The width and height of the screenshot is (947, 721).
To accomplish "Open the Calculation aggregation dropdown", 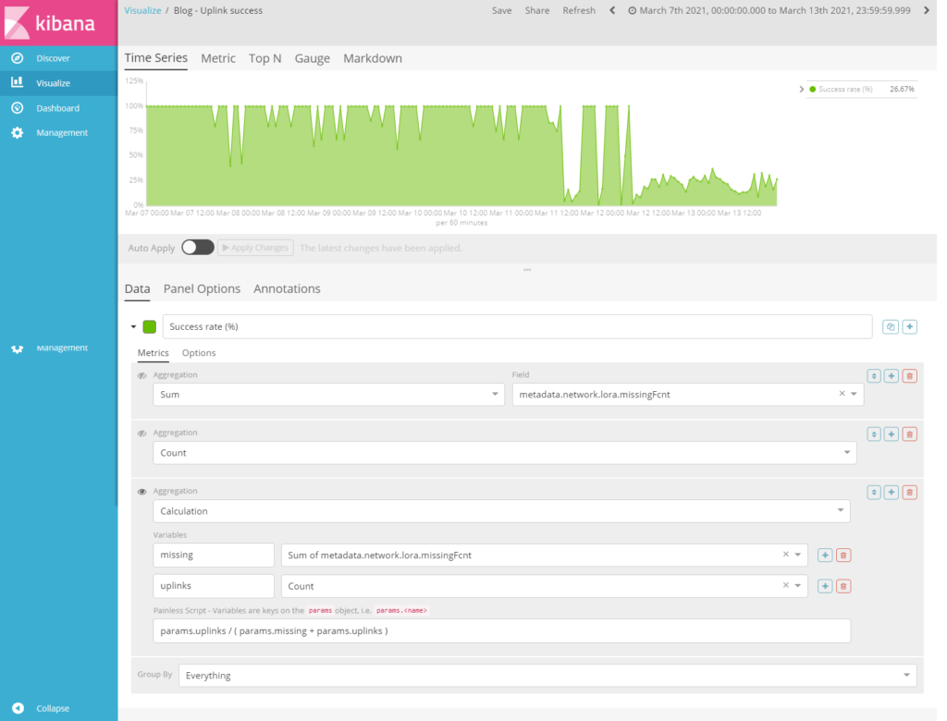I will pos(501,511).
